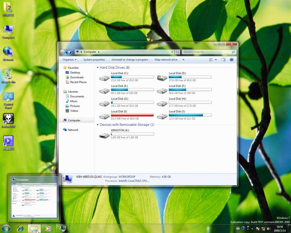Click the search magnifier icon

tap(233, 52)
